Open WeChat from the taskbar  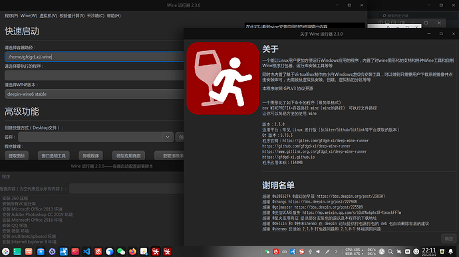[121, 252]
